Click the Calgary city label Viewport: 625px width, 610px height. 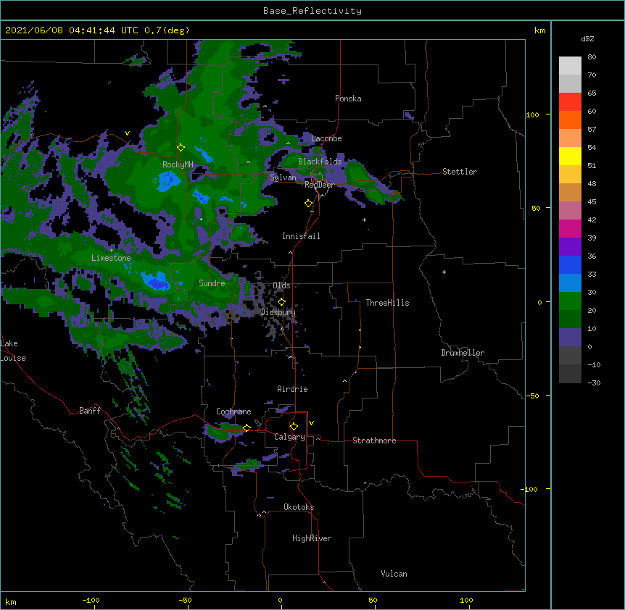(289, 437)
